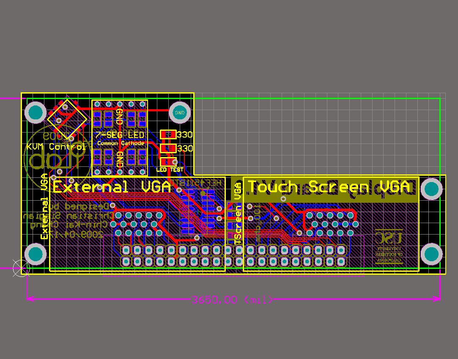Select the upper 330 resistor footprint
The height and width of the screenshot is (359, 458).
point(168,135)
